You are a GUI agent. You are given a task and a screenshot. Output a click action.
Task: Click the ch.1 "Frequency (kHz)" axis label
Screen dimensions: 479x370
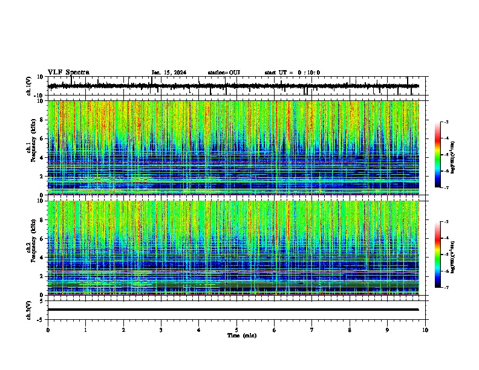[33, 140]
